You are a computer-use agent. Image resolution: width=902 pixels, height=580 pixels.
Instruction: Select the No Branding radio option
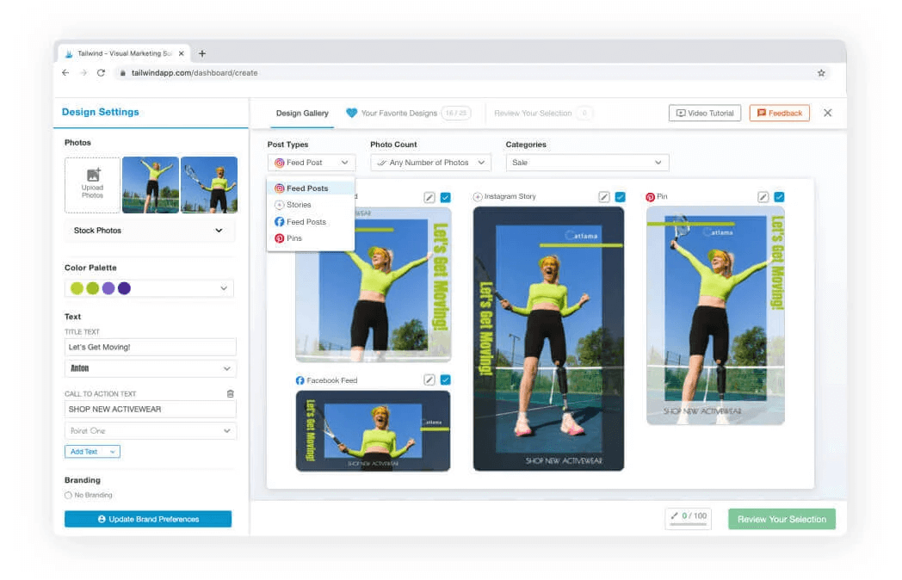click(x=68, y=496)
